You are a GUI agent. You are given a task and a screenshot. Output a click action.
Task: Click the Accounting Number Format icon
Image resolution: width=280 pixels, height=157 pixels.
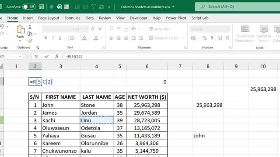[193, 38]
